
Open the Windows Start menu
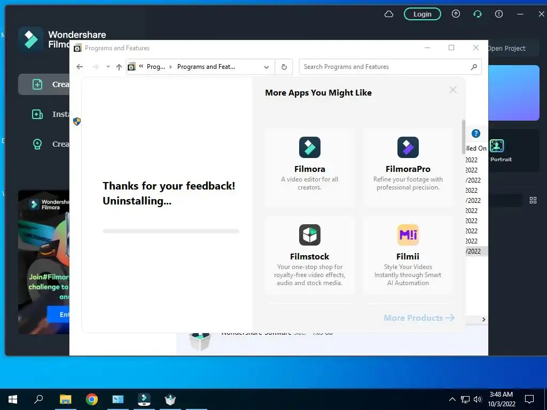(13, 399)
